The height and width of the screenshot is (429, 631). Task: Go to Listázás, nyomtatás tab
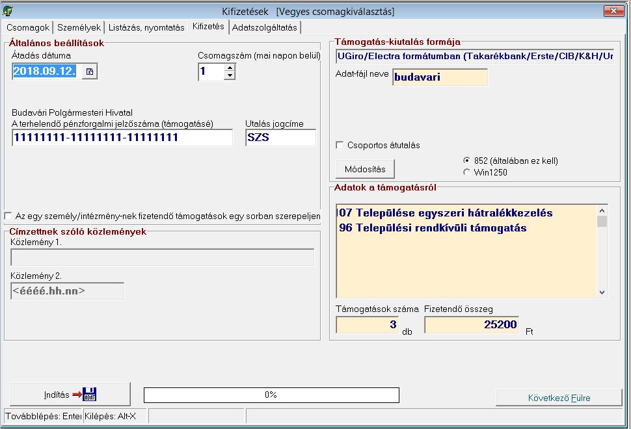coord(146,27)
